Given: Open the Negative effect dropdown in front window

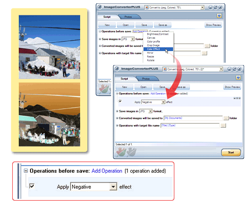Looking at the screenshot, I should click(163, 102).
